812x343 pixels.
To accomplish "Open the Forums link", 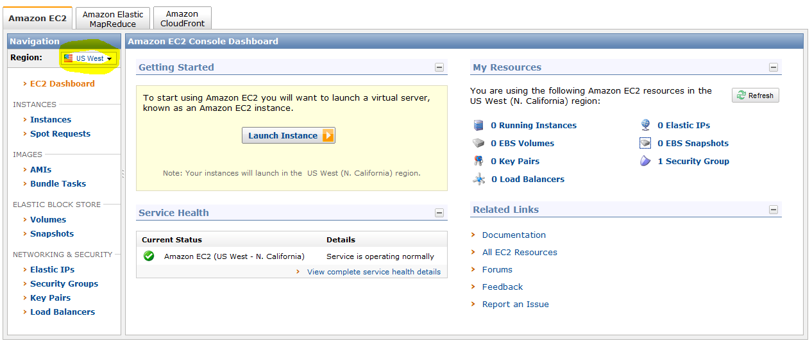I will coord(497,270).
